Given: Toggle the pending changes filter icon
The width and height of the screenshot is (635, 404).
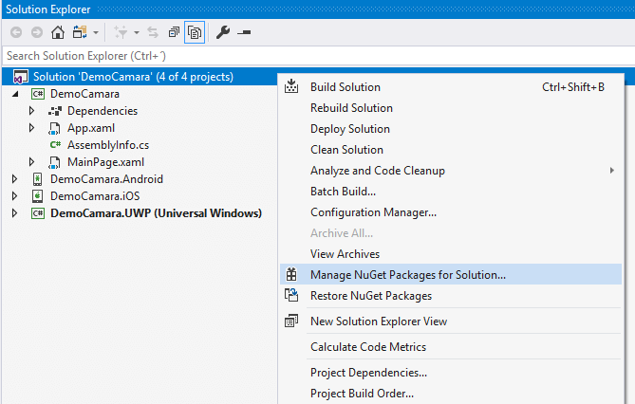Looking at the screenshot, I should point(121,32).
